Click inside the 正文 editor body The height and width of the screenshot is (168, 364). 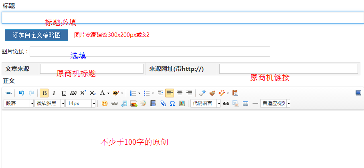(x=183, y=139)
